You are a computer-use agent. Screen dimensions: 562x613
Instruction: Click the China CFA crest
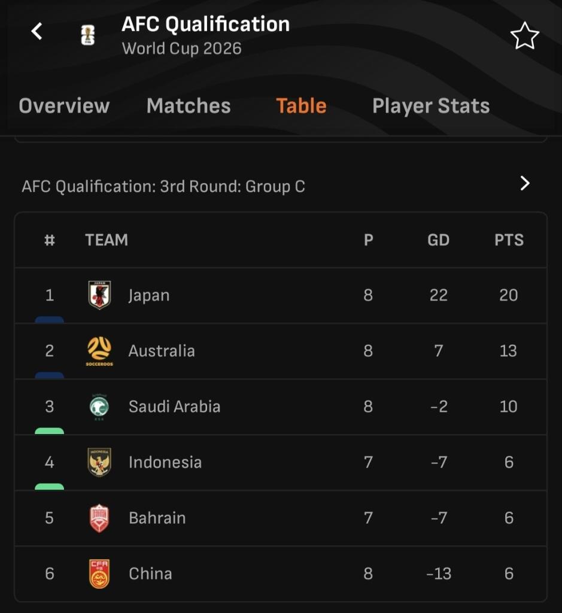99,573
